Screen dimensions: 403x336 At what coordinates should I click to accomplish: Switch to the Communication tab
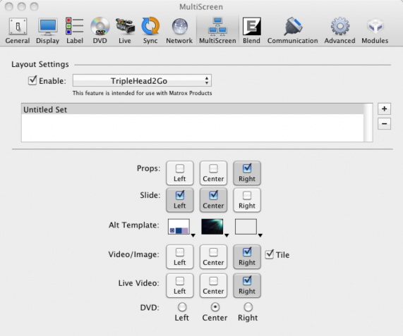coord(292,30)
